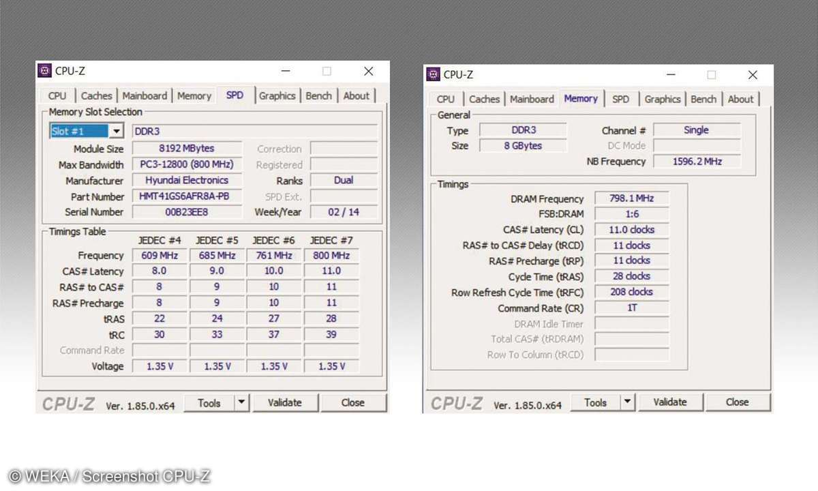Open Bench tab in left window
This screenshot has width=818, height=491.
coord(318,96)
